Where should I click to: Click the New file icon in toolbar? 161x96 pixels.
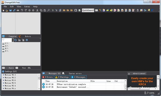click(x=3, y=10)
